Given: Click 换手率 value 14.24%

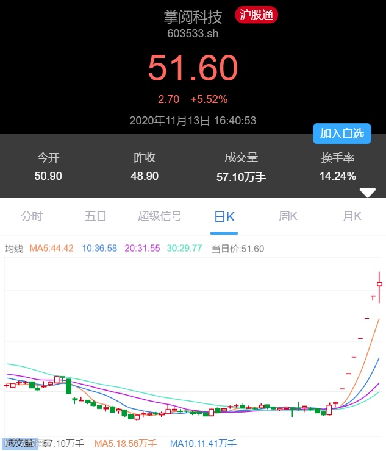Looking at the screenshot, I should coord(338,176).
